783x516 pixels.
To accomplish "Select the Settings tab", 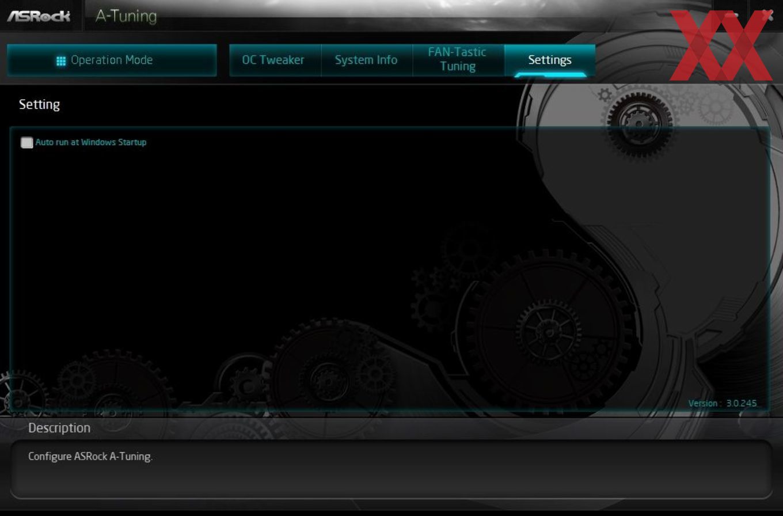I will (x=550, y=60).
